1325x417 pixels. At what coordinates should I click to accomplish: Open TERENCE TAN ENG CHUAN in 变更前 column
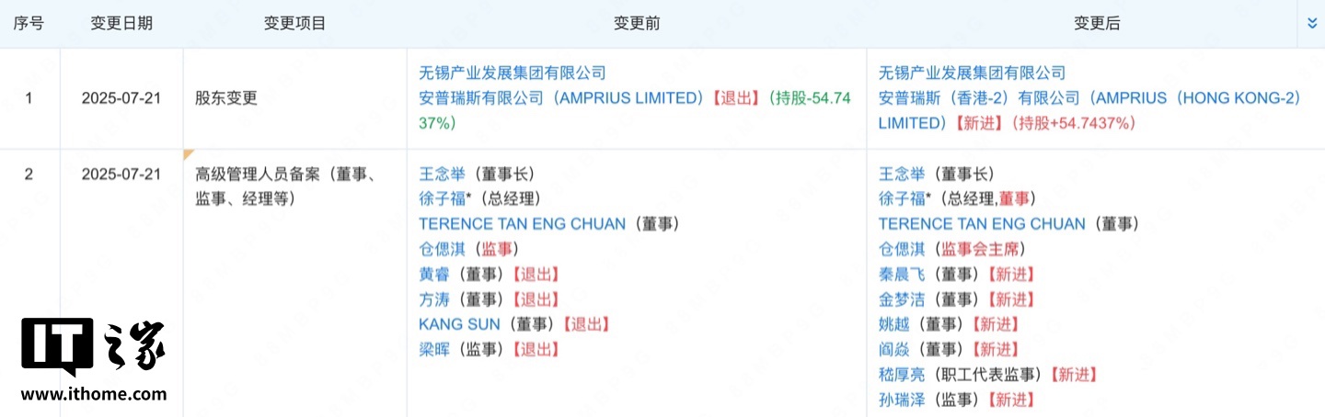[522, 223]
